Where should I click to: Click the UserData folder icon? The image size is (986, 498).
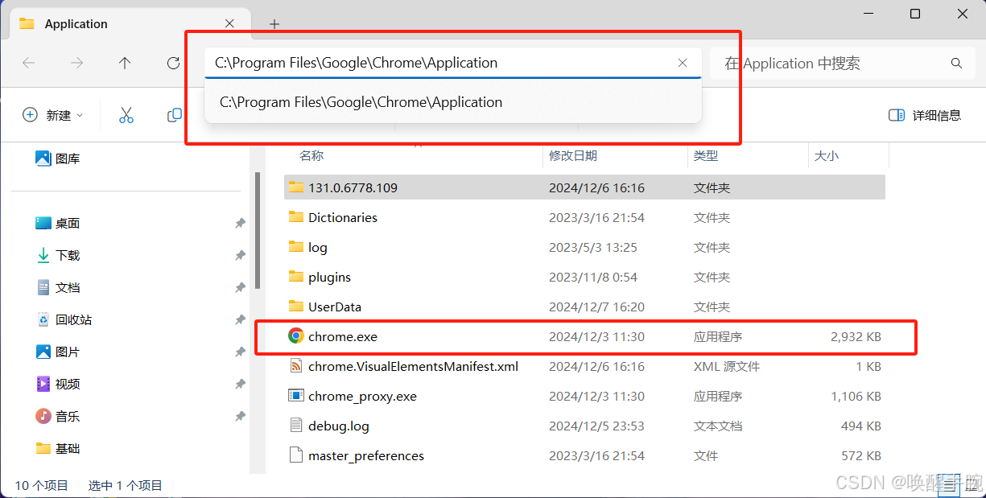[x=296, y=307]
